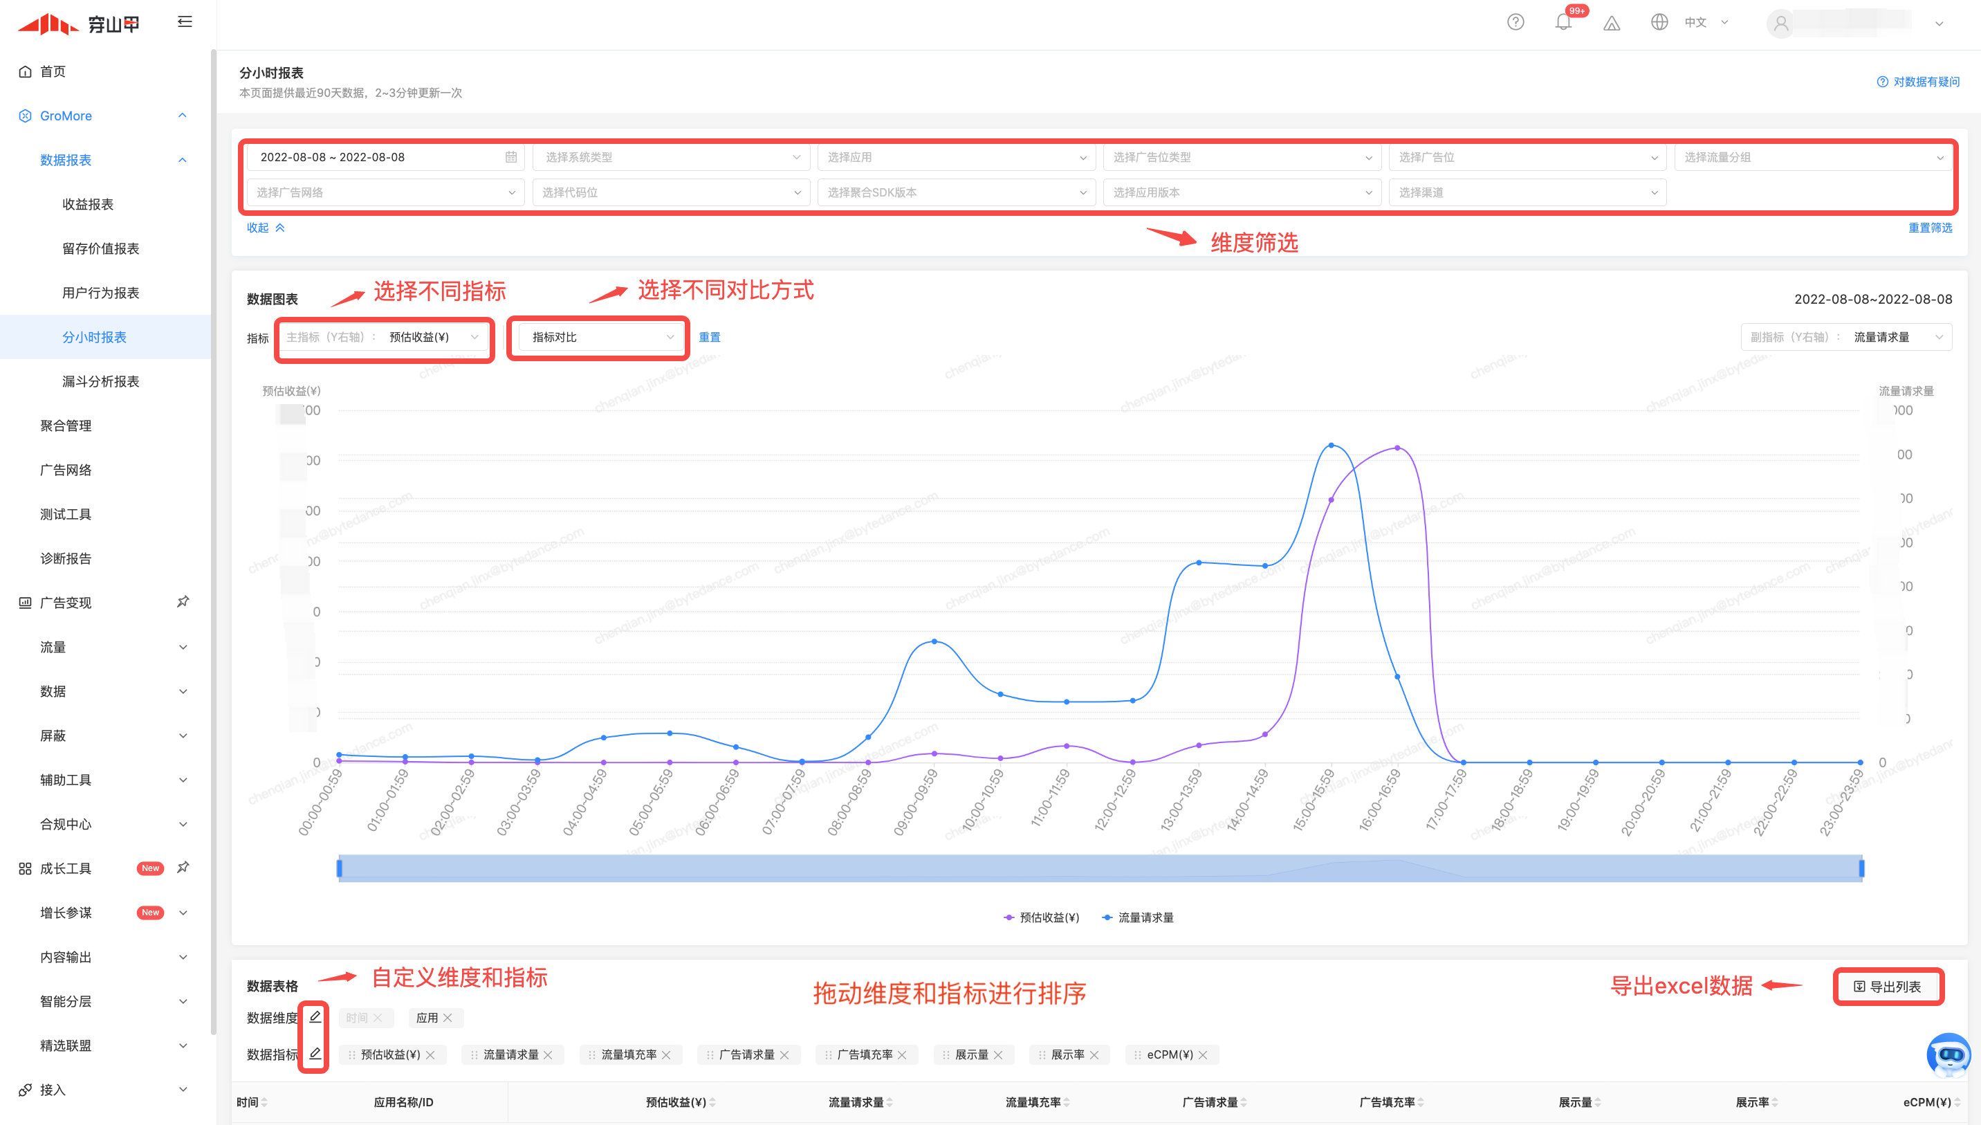Open notifications bell icon
Image resolution: width=1981 pixels, height=1125 pixels.
[1563, 22]
